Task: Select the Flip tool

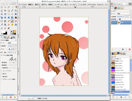Action: point(12,17)
